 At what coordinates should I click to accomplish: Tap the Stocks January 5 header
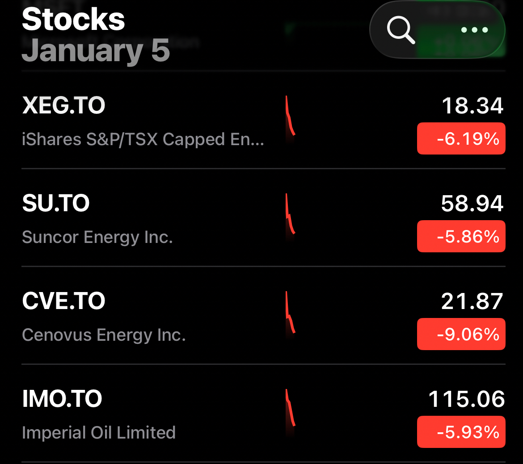pyautogui.click(x=96, y=35)
